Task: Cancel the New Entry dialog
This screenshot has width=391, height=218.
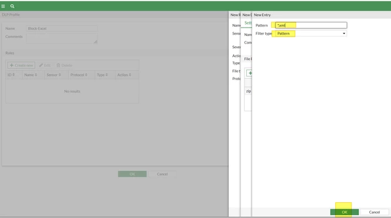Action: [x=375, y=212]
